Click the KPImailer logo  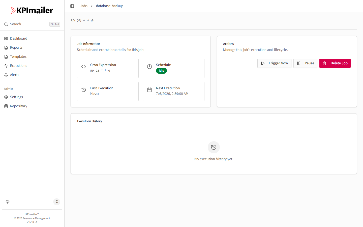coord(32,10)
